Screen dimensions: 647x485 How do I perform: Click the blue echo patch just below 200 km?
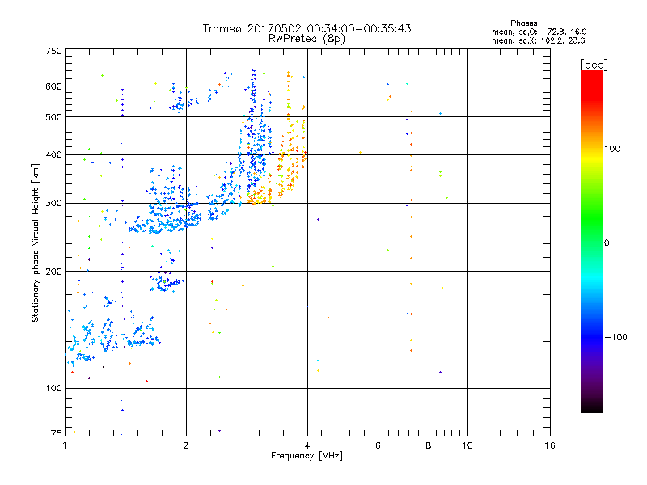[x=165, y=282]
